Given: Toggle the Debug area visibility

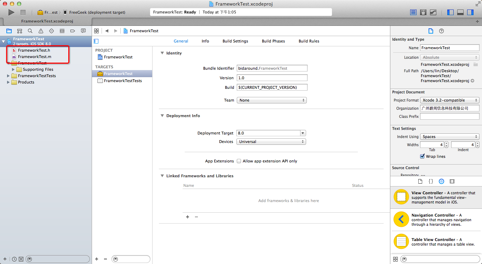Looking at the screenshot, I should click(460, 12).
